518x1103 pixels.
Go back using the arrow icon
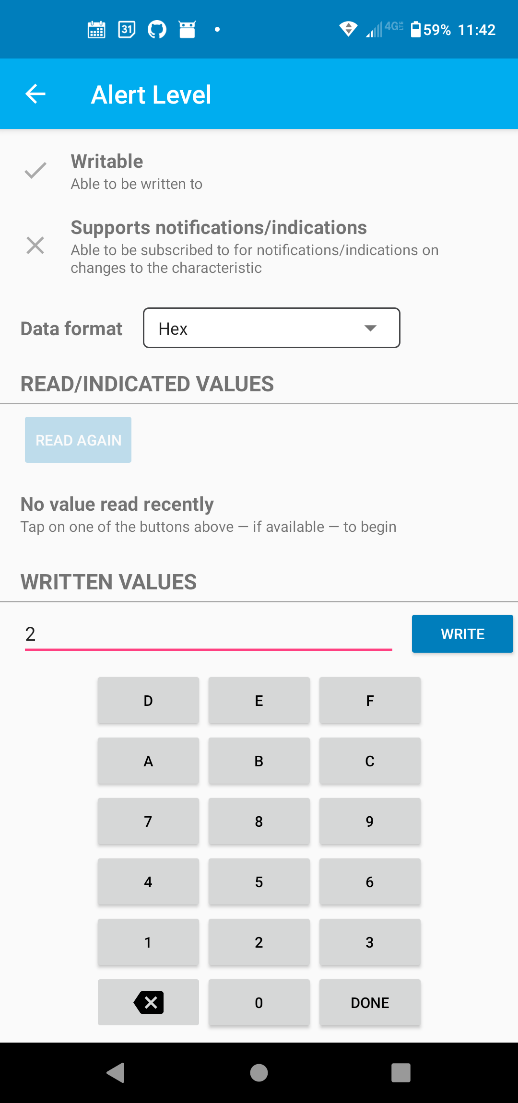[x=35, y=94]
